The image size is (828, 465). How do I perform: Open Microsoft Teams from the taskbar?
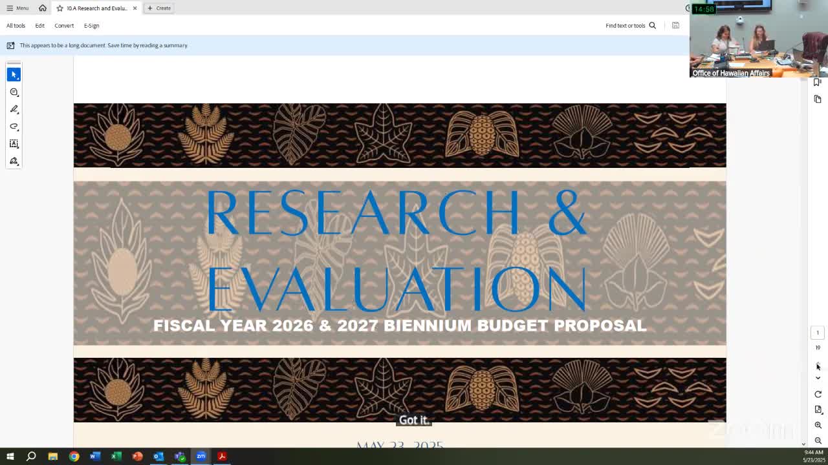180,457
